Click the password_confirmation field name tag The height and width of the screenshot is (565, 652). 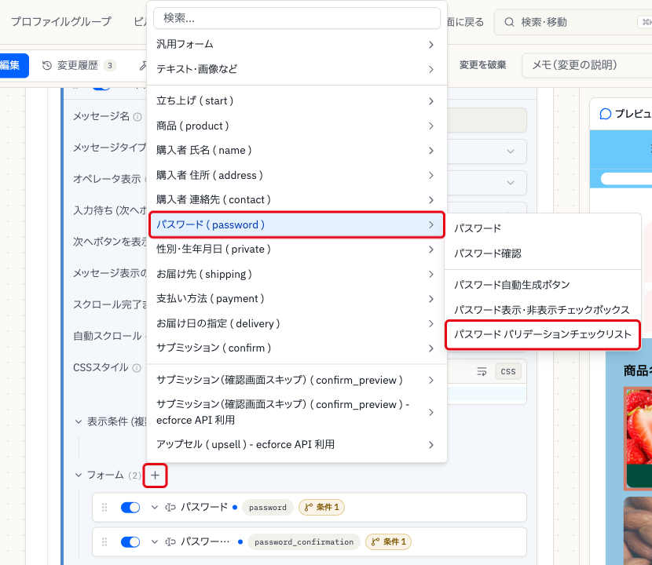tap(304, 541)
